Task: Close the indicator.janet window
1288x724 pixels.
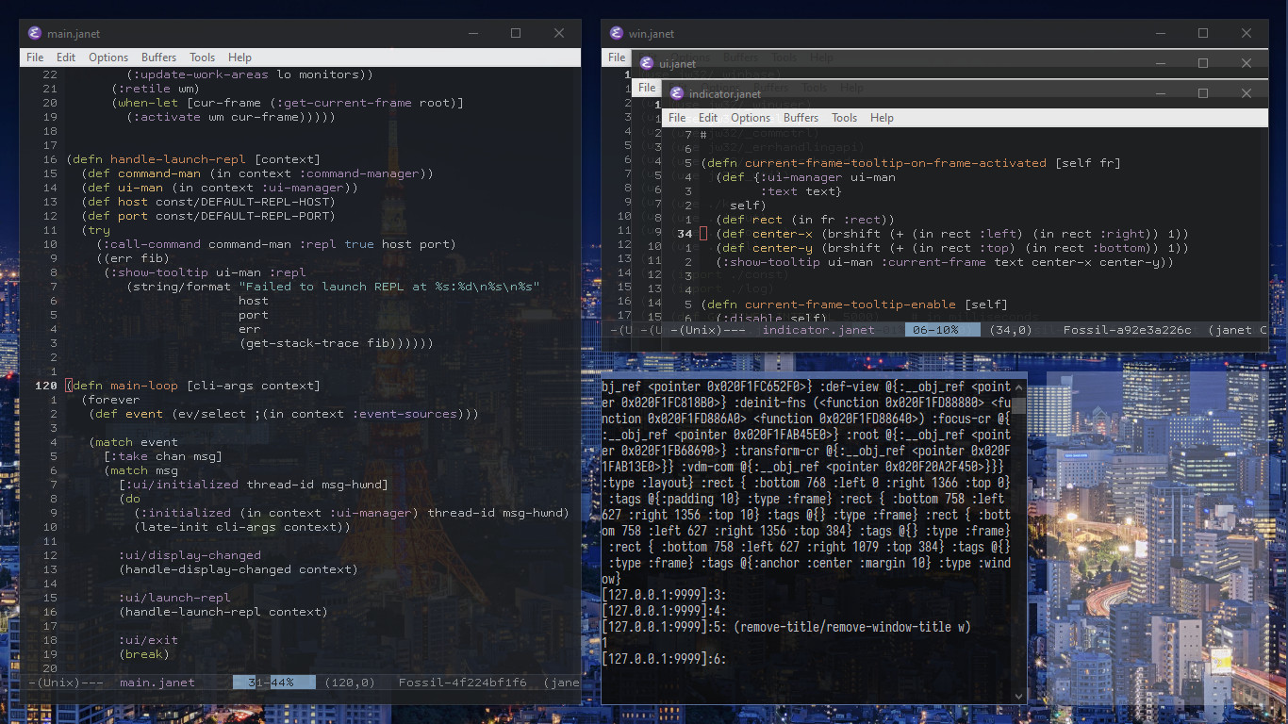Action: [x=1247, y=93]
